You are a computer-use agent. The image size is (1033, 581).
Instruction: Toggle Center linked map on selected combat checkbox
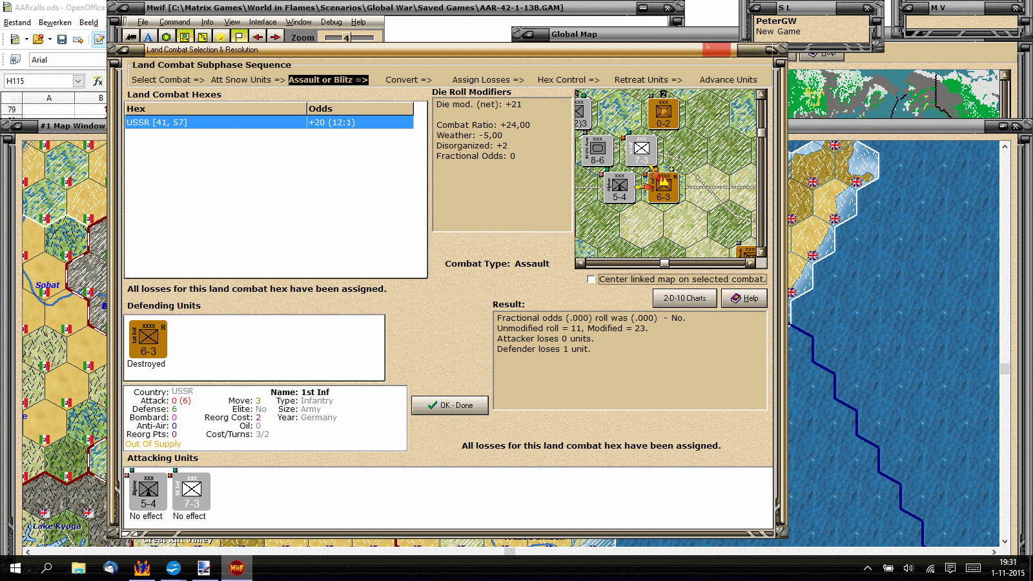tap(591, 280)
